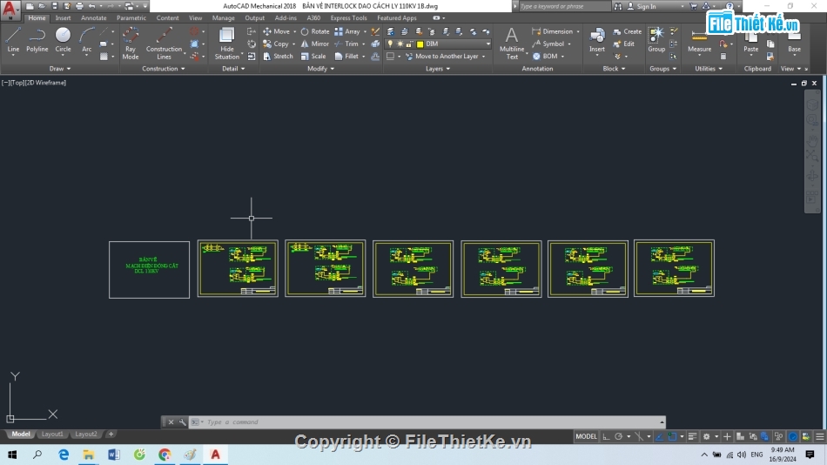
Task: Select the Arc tool
Action: point(86,40)
